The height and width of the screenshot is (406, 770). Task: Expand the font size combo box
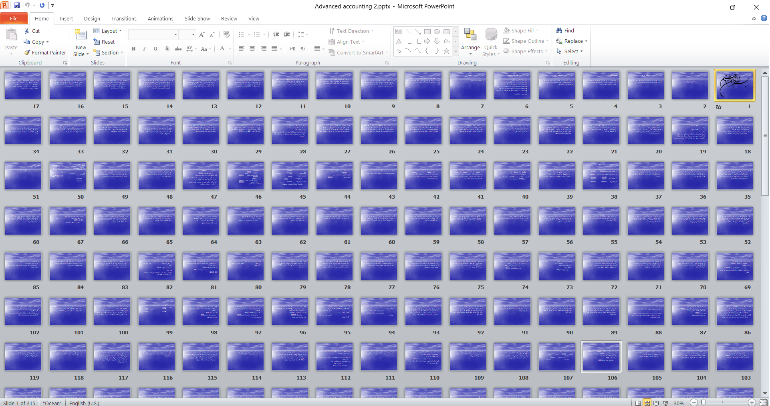tap(193, 35)
